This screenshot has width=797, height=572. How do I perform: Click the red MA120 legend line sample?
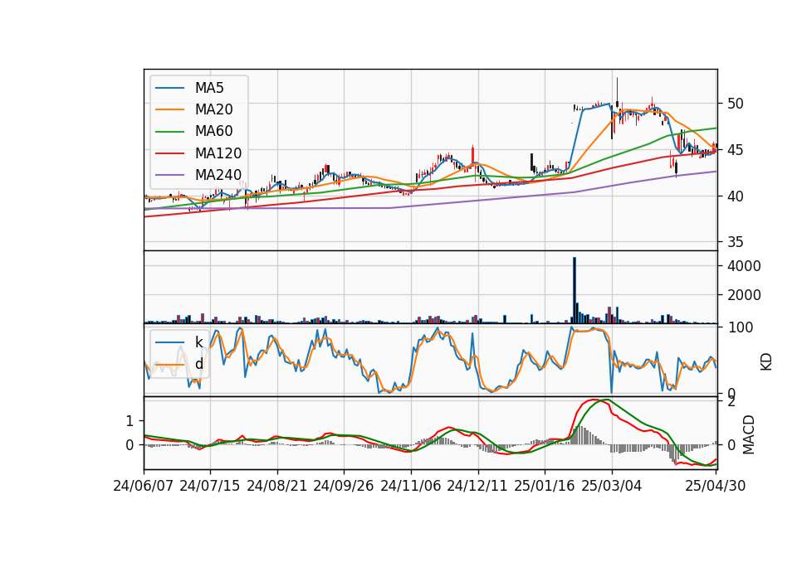point(169,153)
